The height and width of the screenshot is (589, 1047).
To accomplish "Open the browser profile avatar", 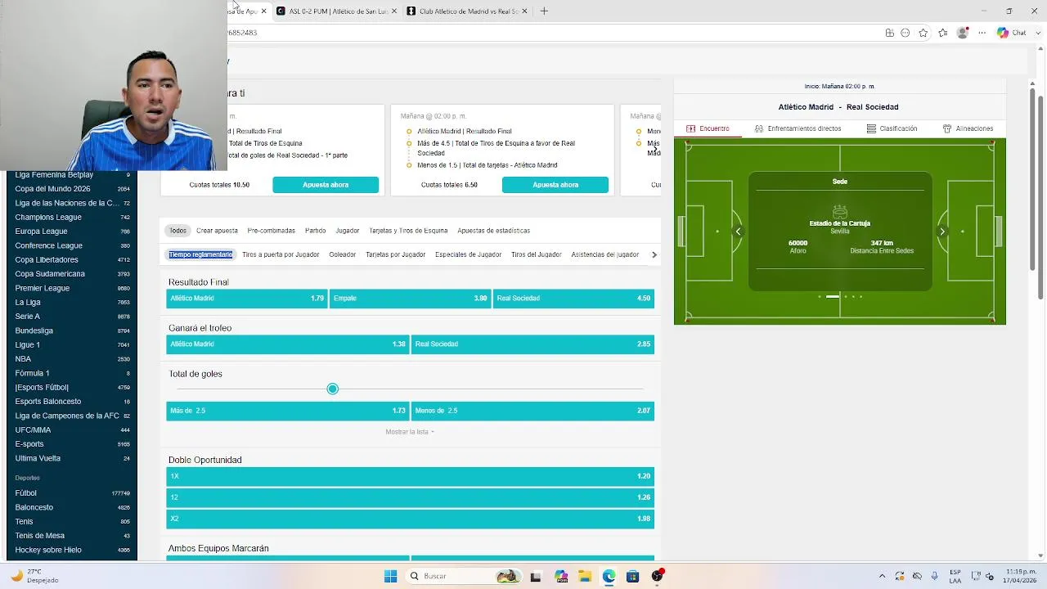I will pyautogui.click(x=963, y=33).
